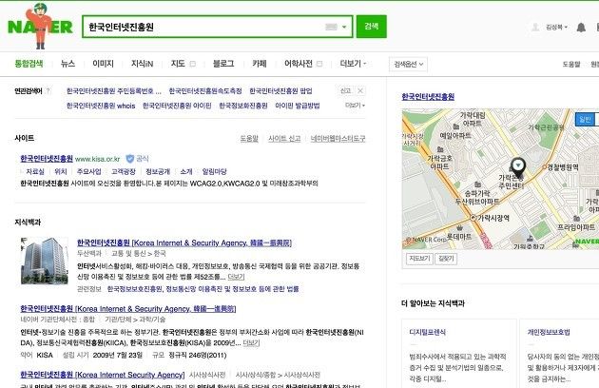The image size is (599, 388).
Task: Click related search 아이핀 발급방법
Action: (x=298, y=106)
